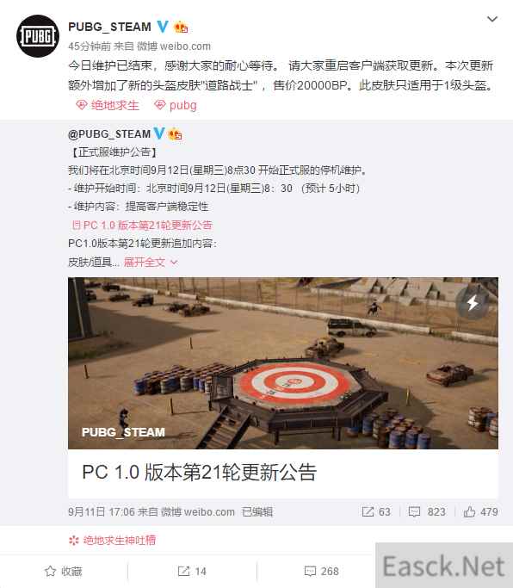This screenshot has height=588, width=513.
Task: Open the 绝地求生神吐槽 topic link
Action: click(x=112, y=541)
